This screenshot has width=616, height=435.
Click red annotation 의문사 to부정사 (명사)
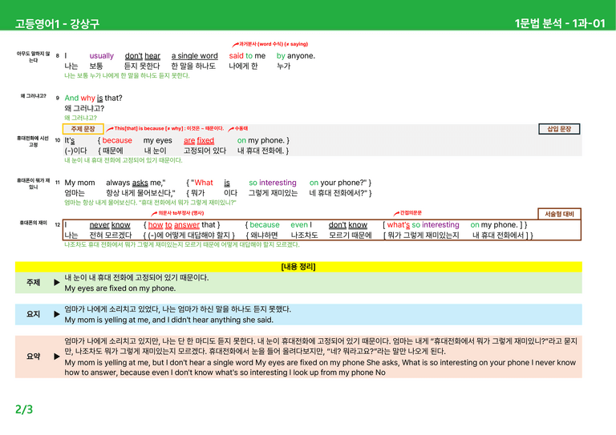coord(181,213)
